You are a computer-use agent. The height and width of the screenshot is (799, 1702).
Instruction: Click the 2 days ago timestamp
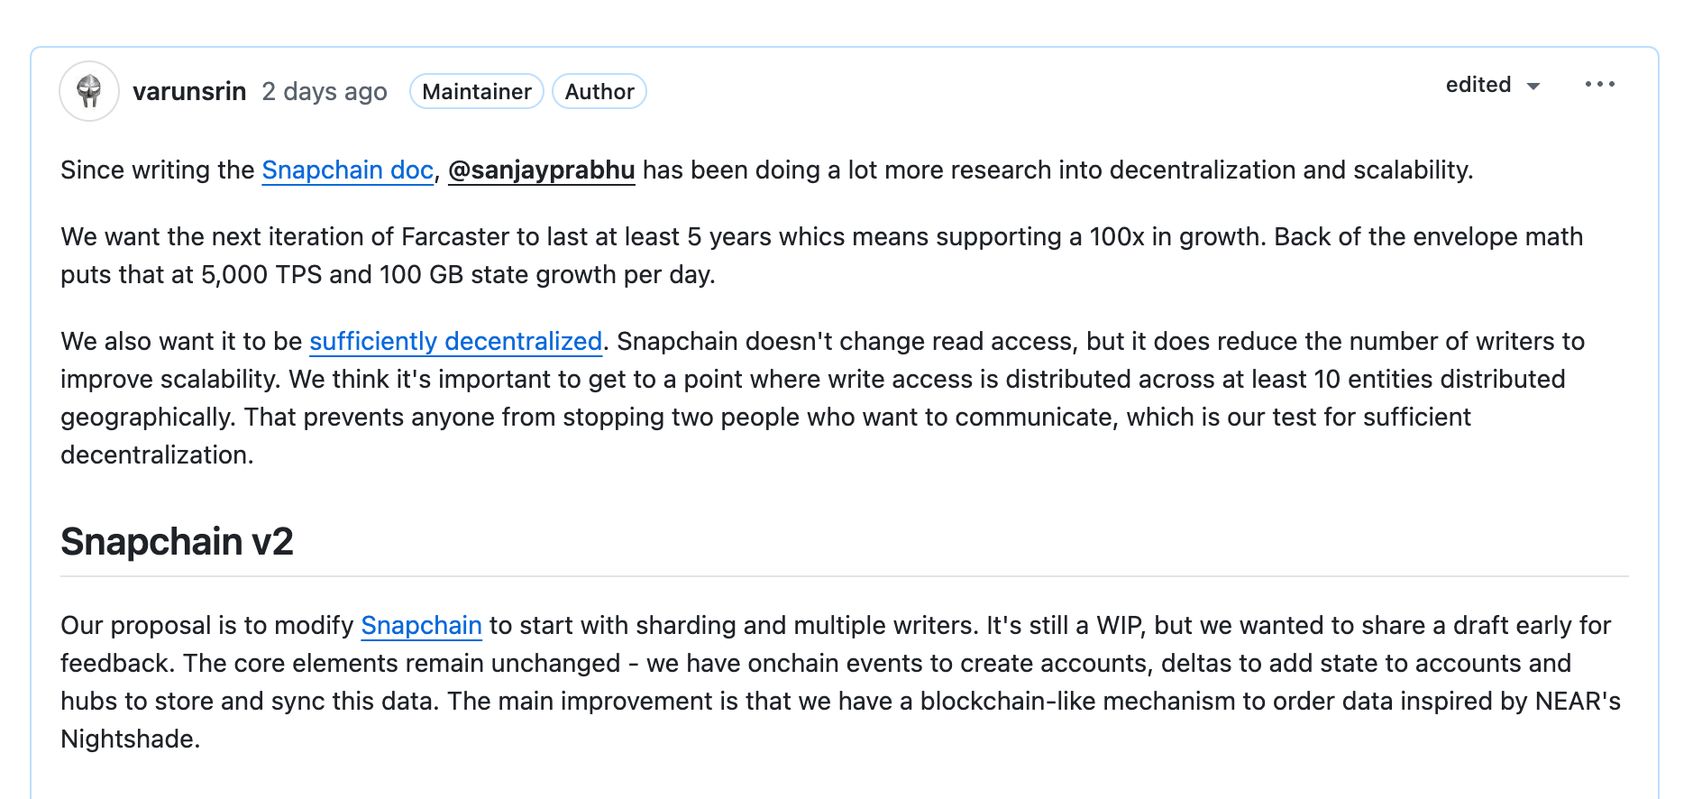325,91
